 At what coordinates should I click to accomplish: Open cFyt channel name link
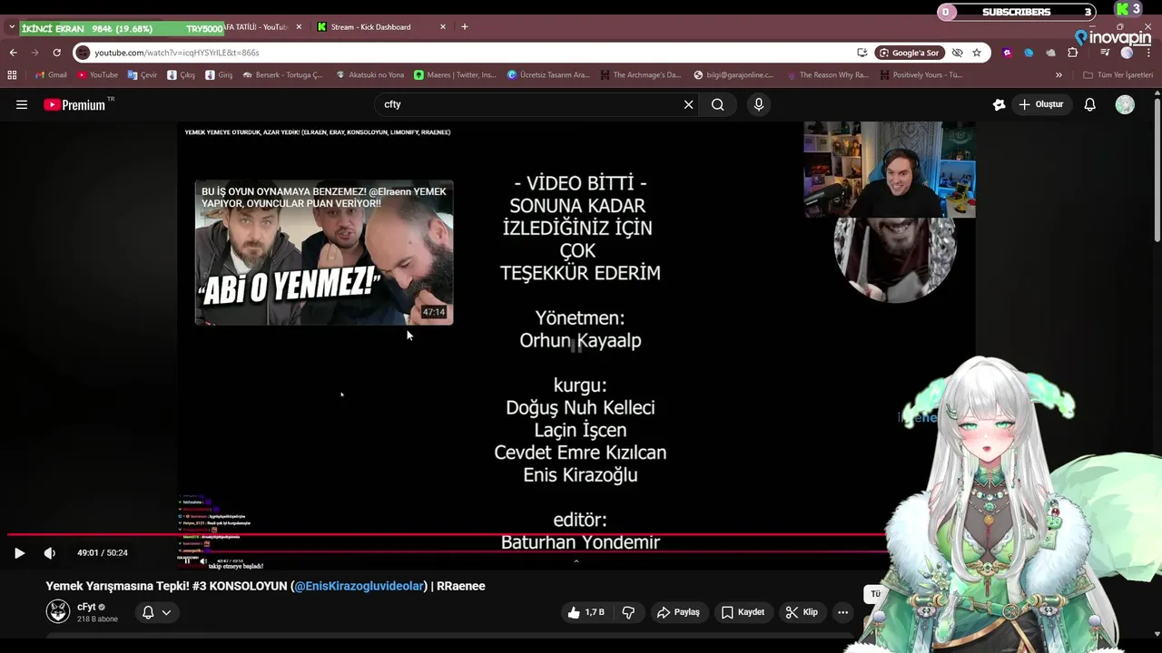[86, 607]
